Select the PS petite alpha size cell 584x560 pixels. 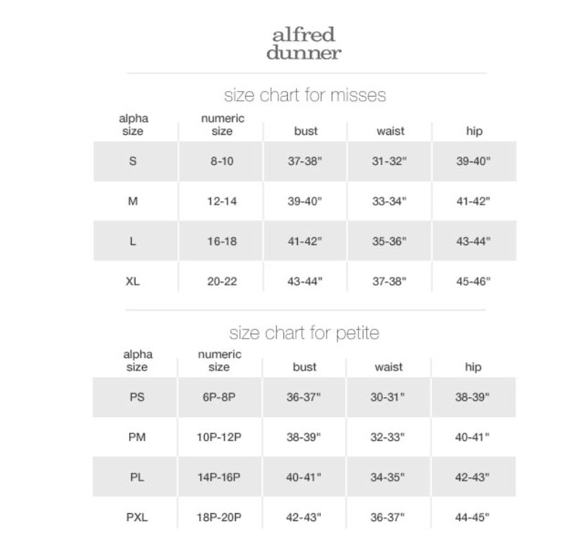(137, 397)
